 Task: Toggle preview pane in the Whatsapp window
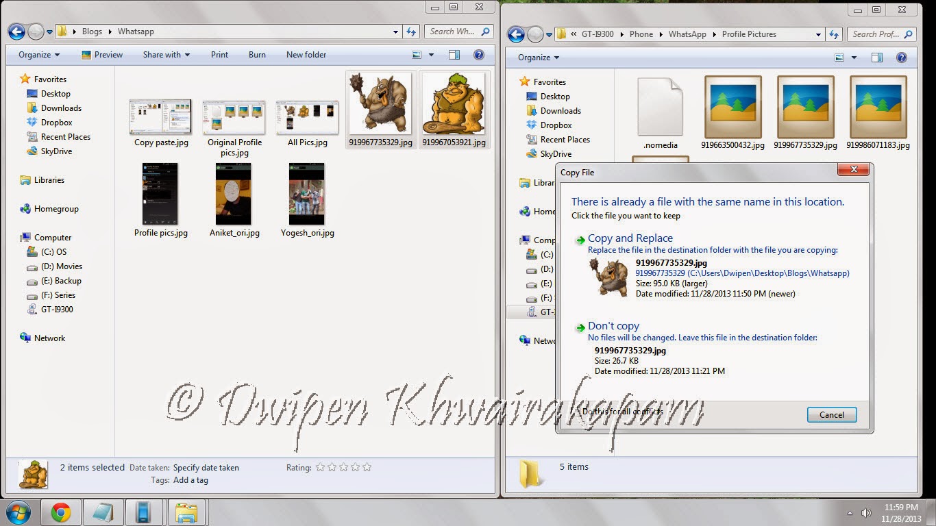454,55
